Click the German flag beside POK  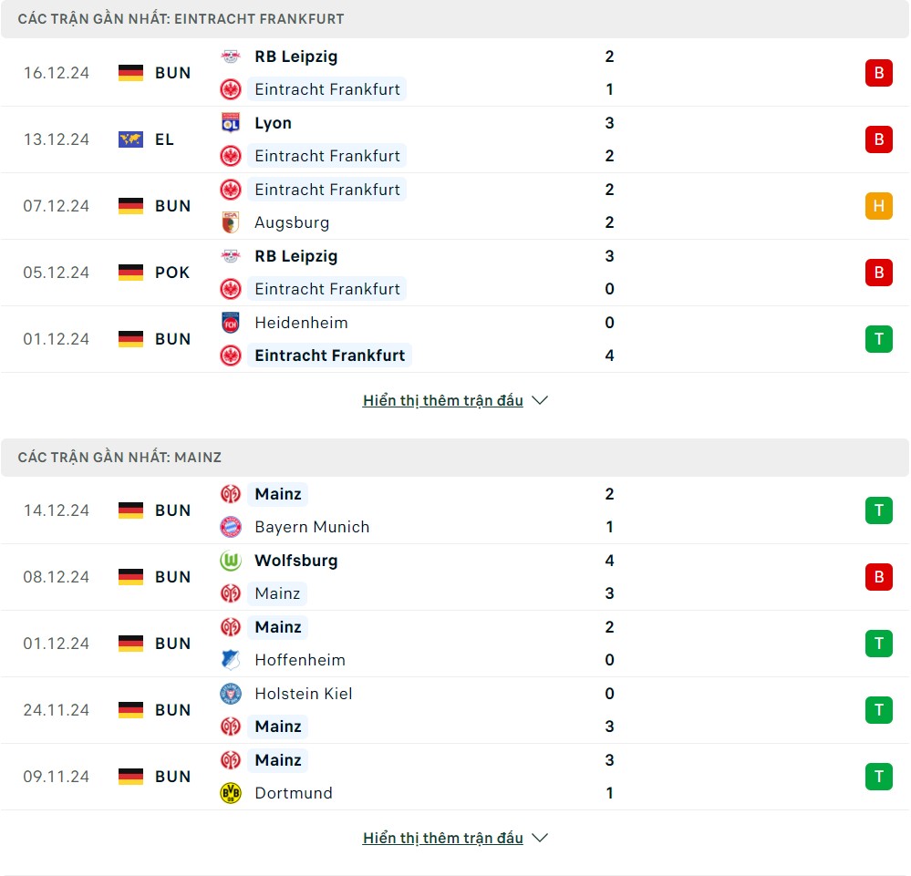pos(130,273)
